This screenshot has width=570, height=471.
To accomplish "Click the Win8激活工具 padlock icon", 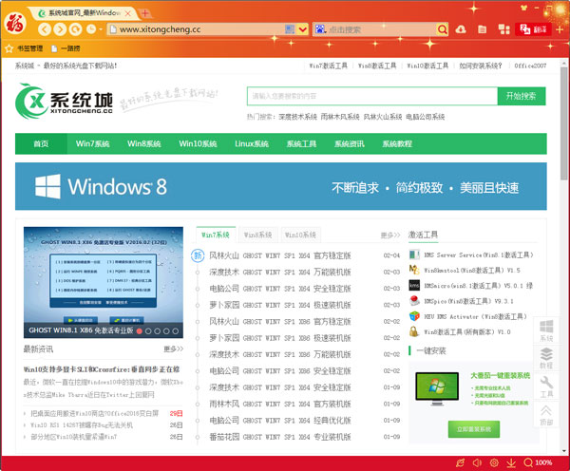I will (413, 331).
